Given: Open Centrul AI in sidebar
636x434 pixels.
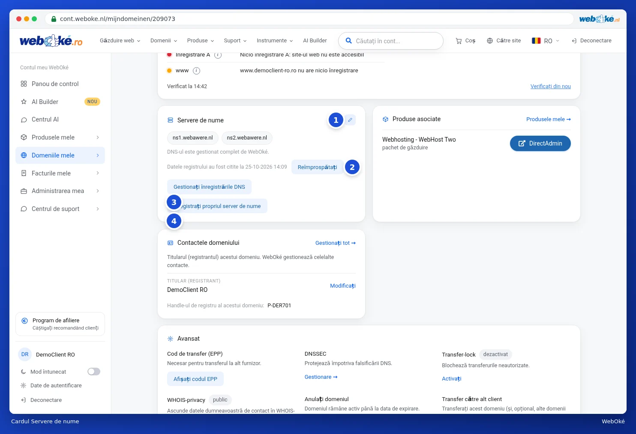Looking at the screenshot, I should [x=60, y=119].
